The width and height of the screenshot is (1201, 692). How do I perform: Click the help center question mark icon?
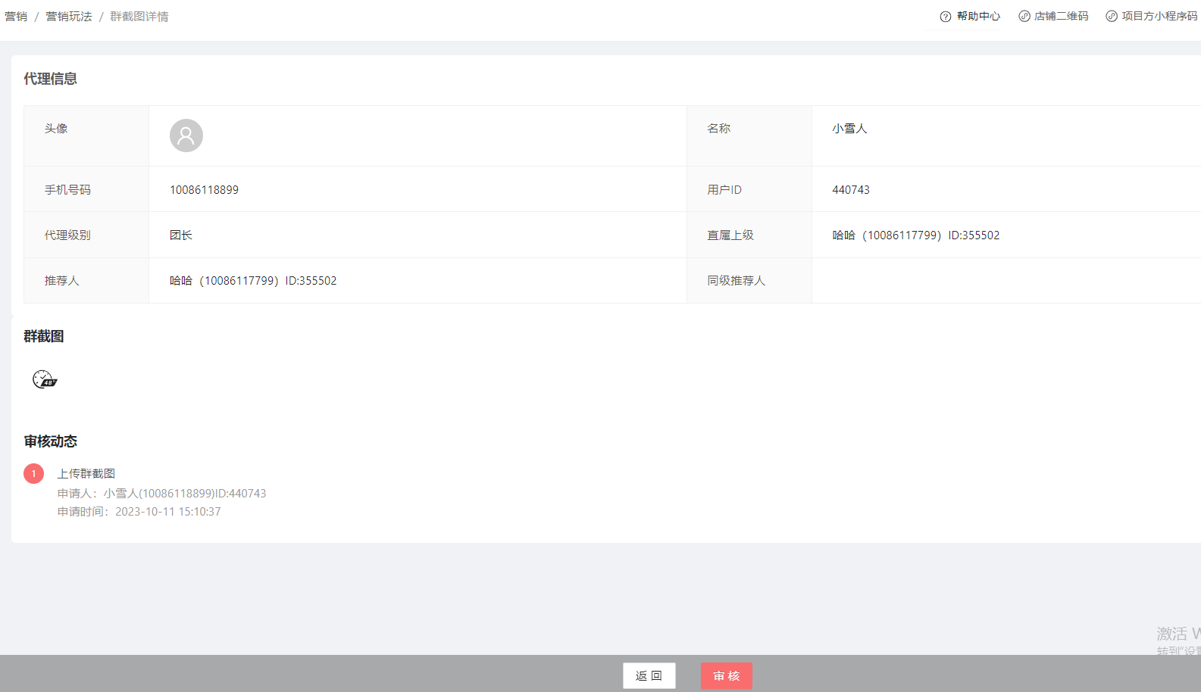pyautogui.click(x=945, y=17)
